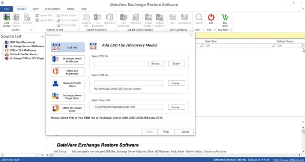305x162 pixels.
Task: Open the Source List panel dropdown arrow
Action: (x=42, y=36)
